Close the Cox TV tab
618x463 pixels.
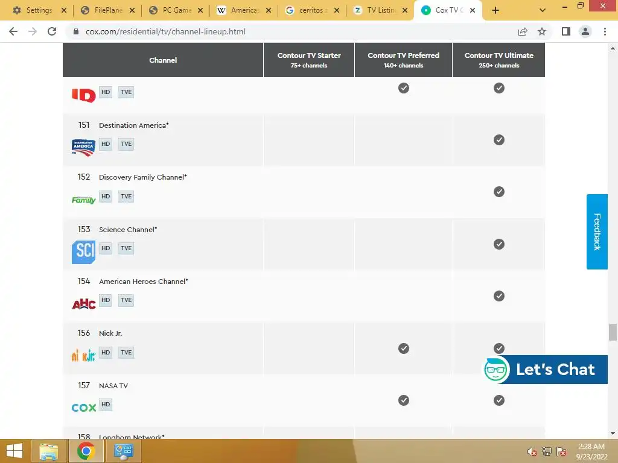click(x=473, y=10)
